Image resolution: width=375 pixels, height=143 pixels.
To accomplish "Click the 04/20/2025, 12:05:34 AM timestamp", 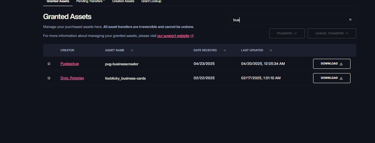I will (x=263, y=64).
